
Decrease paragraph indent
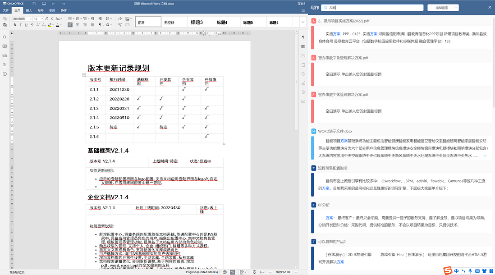pyautogui.click(x=93, y=18)
